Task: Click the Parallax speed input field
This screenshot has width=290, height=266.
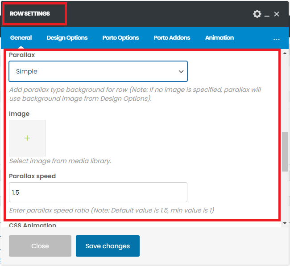Action: (x=98, y=192)
